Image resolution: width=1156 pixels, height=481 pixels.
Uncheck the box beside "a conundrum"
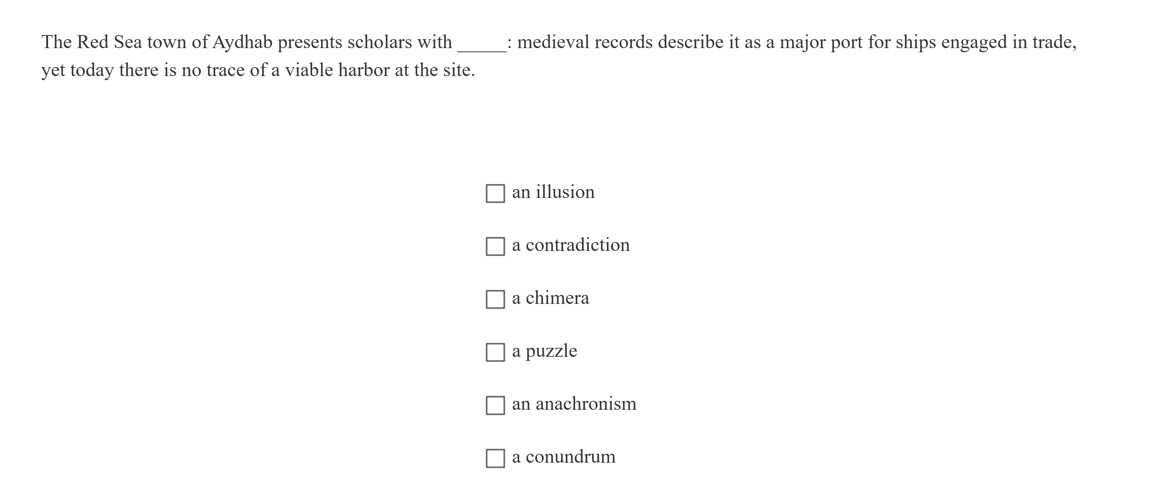[495, 459]
